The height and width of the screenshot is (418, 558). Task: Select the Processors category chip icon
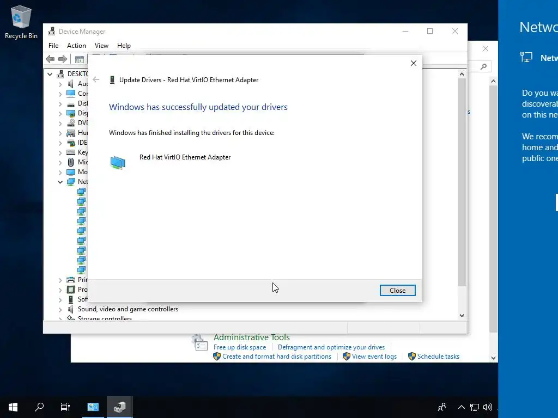point(71,290)
